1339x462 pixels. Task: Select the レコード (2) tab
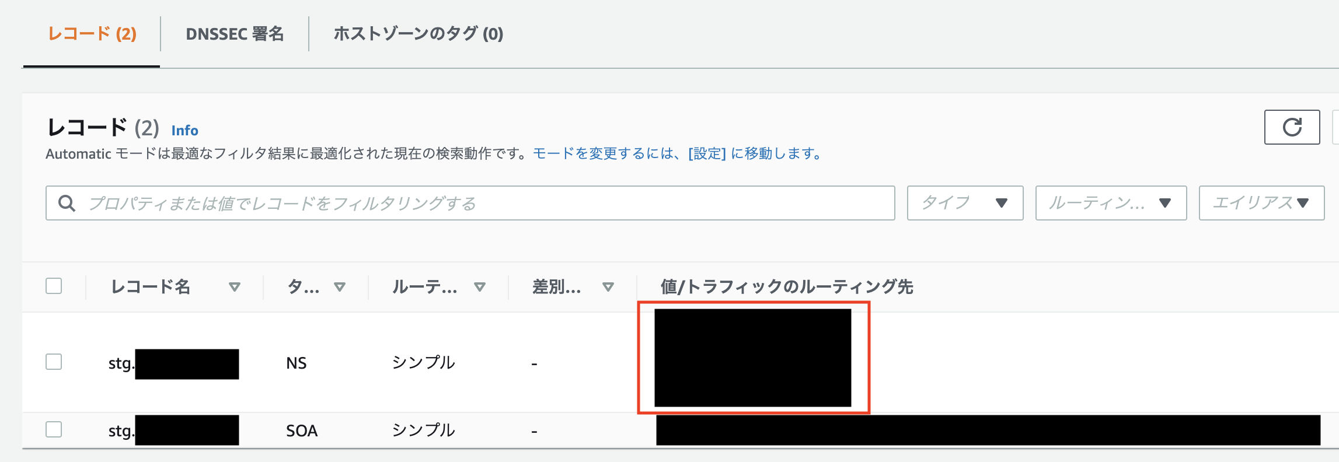click(92, 34)
